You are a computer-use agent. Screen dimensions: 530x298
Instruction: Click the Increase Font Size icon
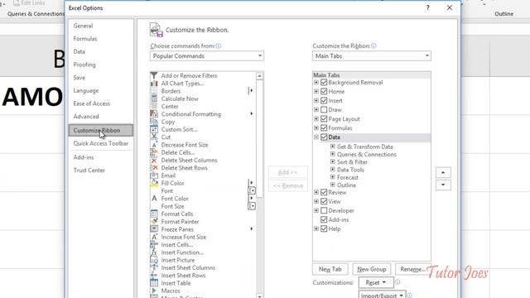click(154, 237)
